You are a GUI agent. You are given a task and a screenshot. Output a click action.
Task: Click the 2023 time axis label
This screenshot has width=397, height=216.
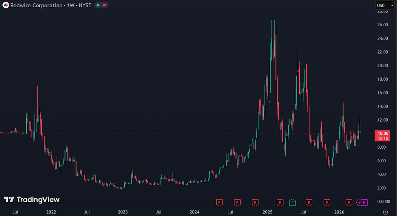[x=123, y=212]
